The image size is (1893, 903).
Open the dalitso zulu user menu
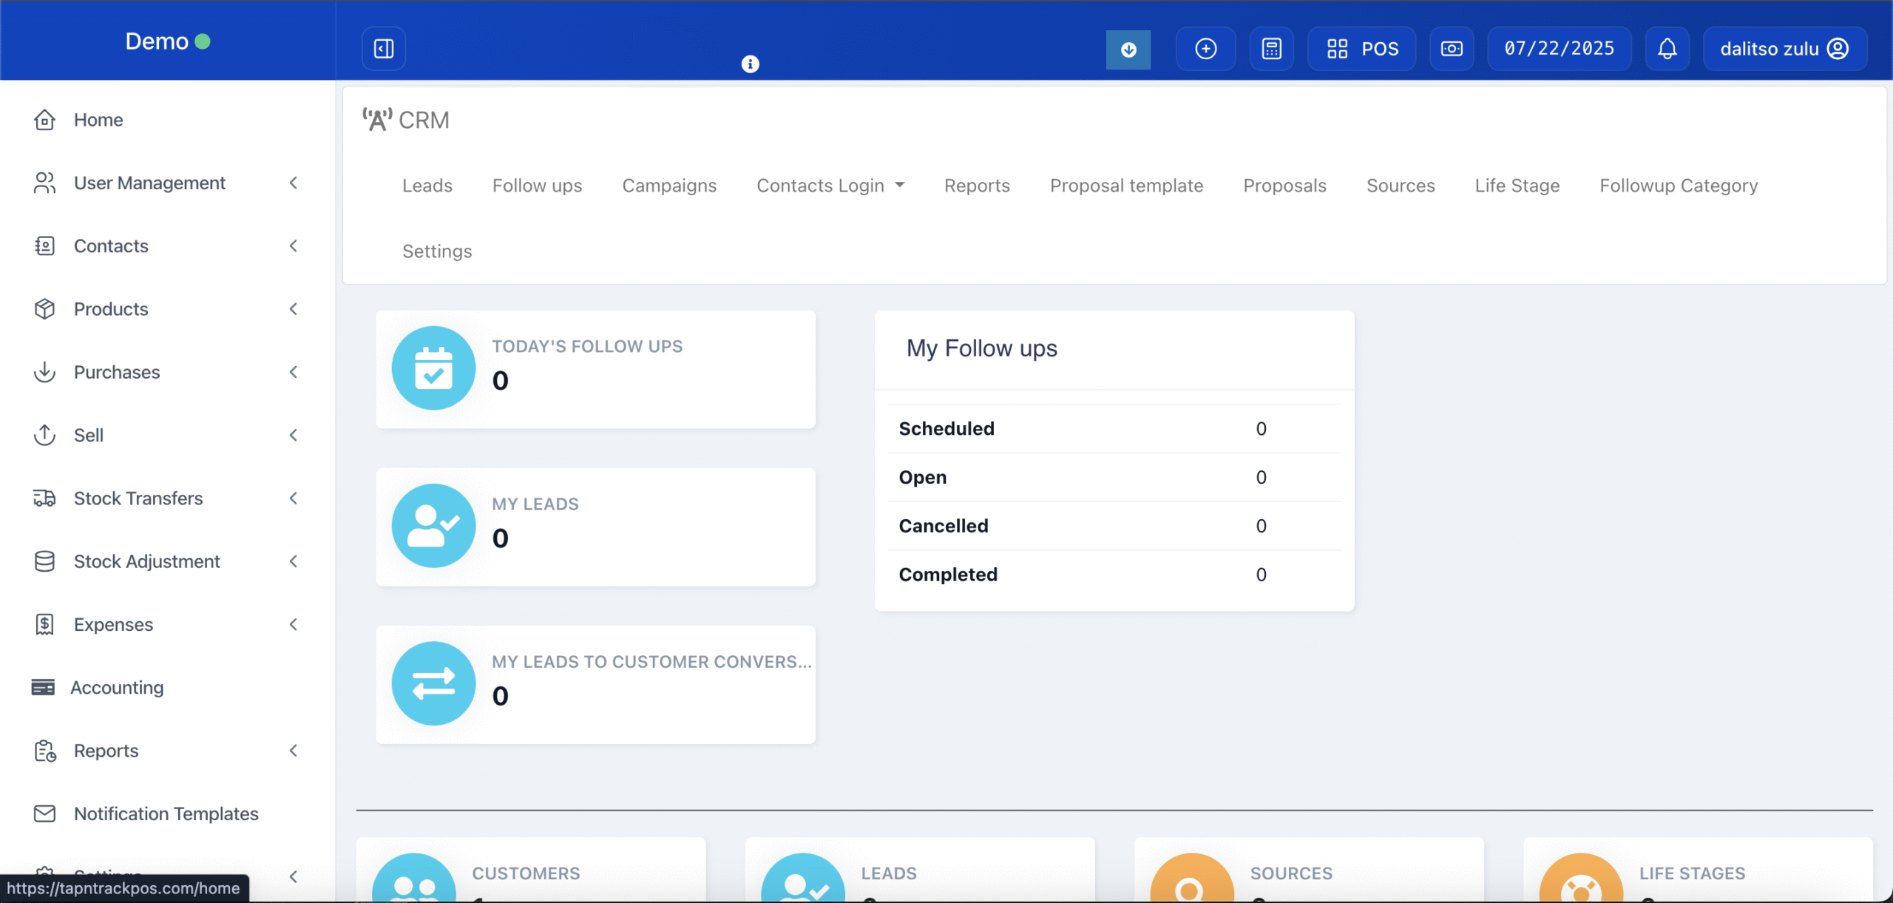(x=1784, y=49)
